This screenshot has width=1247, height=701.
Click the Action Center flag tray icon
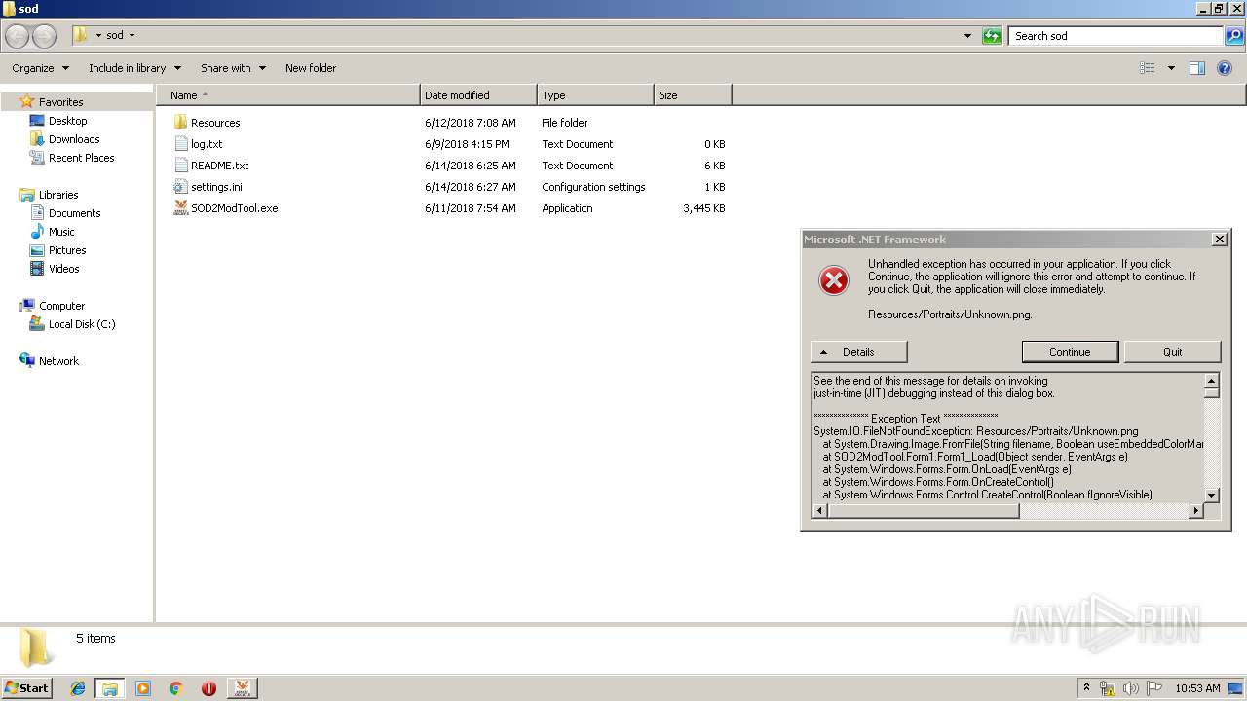point(1154,688)
